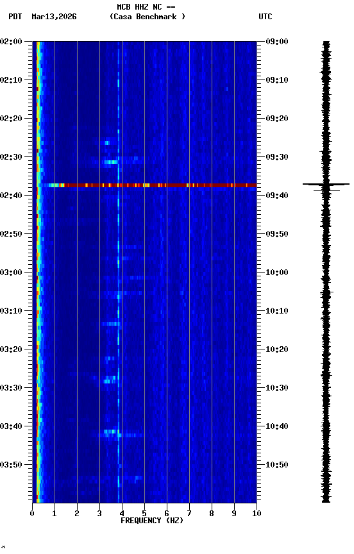Click frequency axis tick label '4'
This screenshot has height=554, width=354.
click(x=122, y=514)
